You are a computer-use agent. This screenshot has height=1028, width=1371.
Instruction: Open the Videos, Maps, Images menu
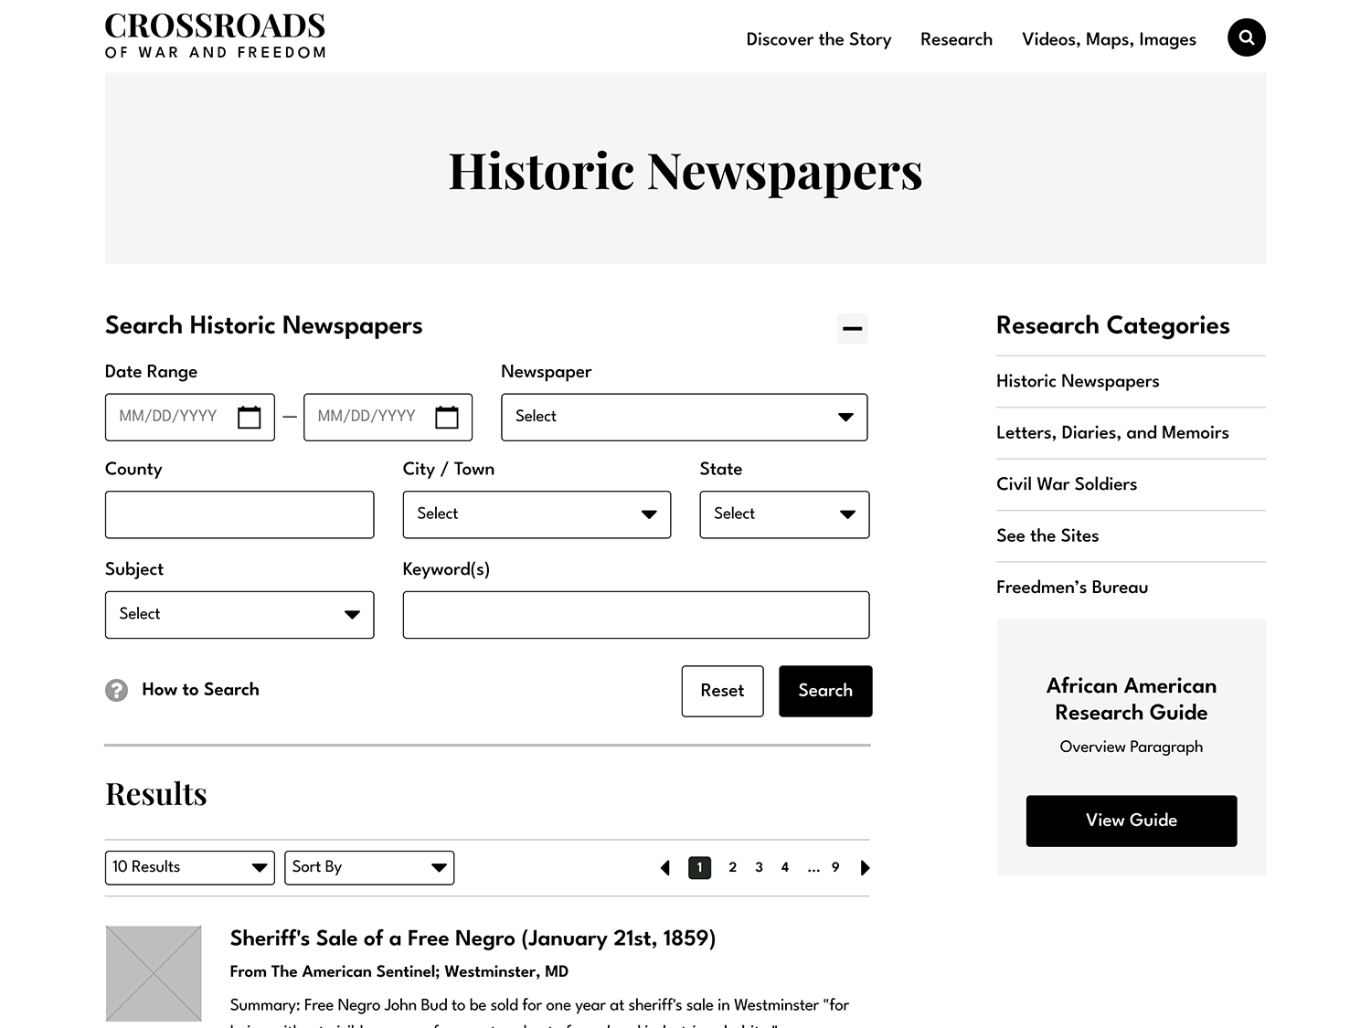(x=1109, y=39)
